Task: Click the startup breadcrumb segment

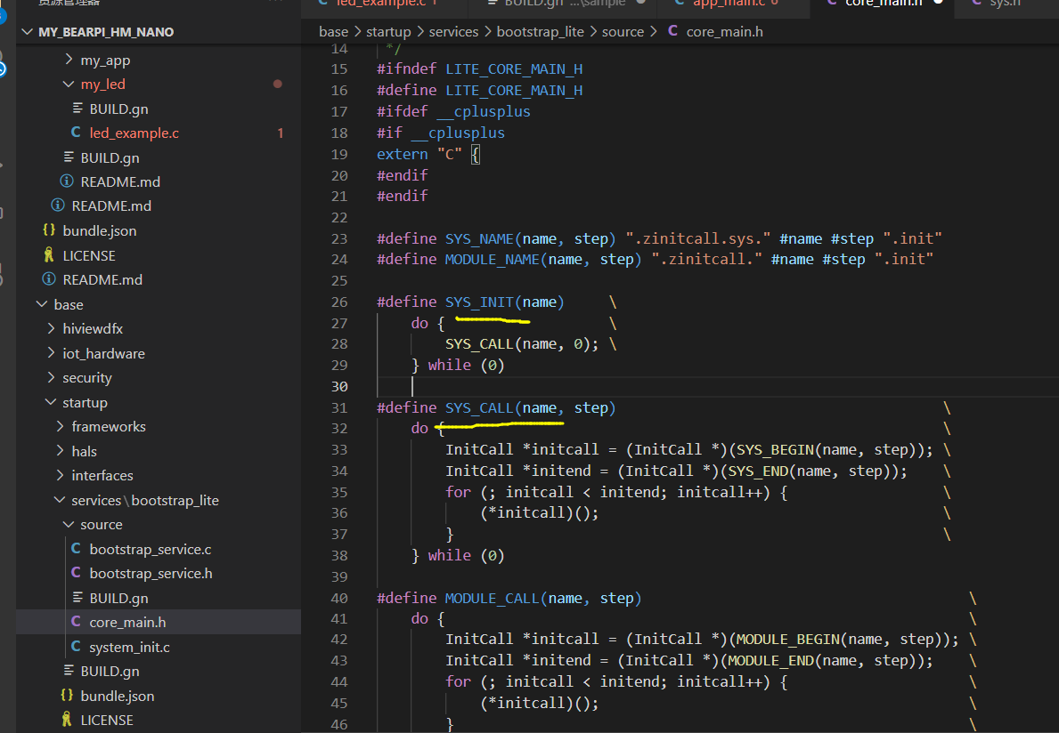Action: tap(388, 32)
